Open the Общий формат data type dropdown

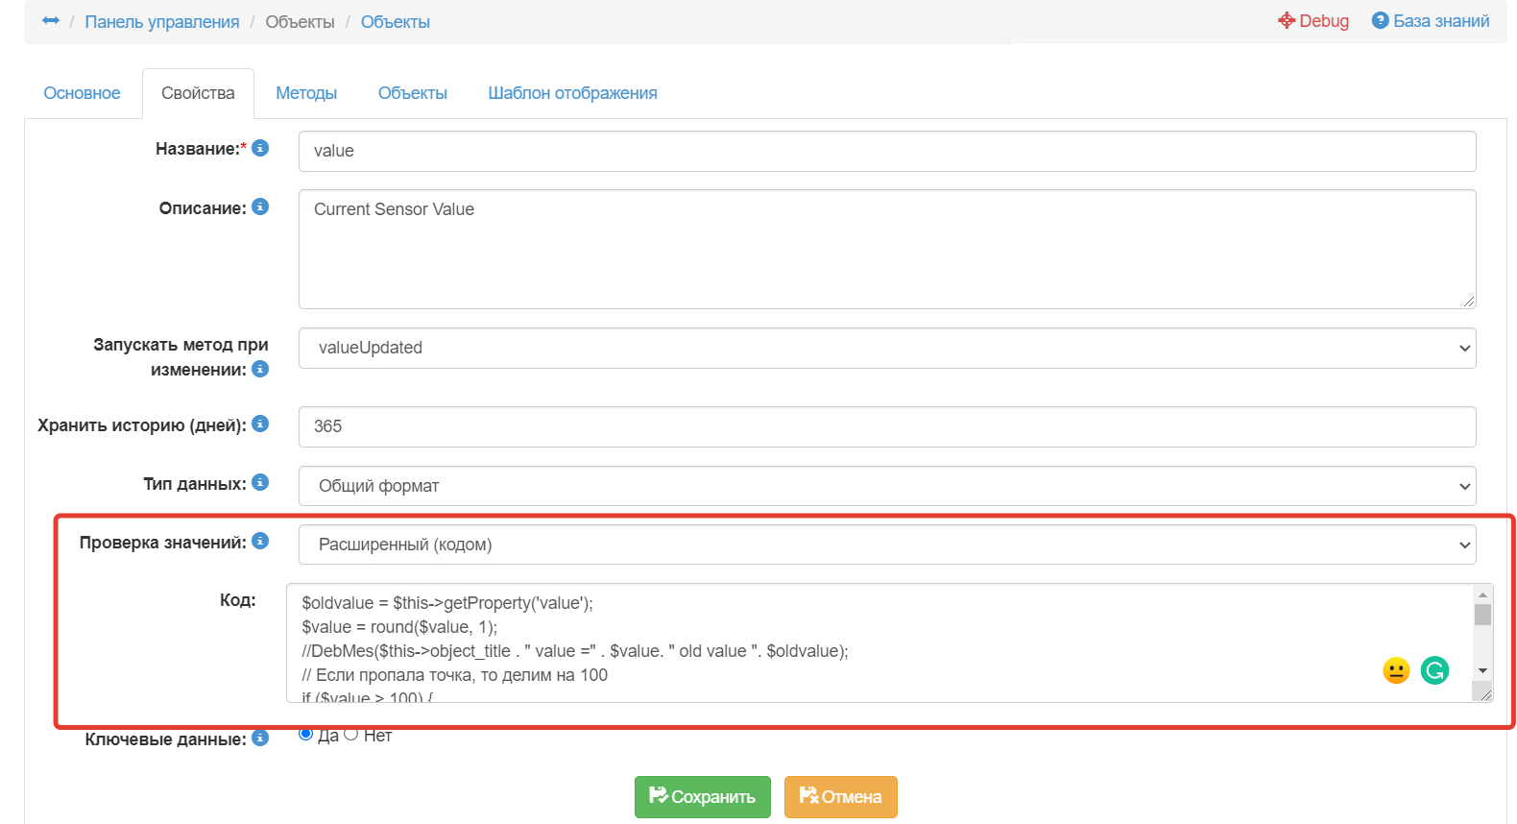click(x=886, y=486)
